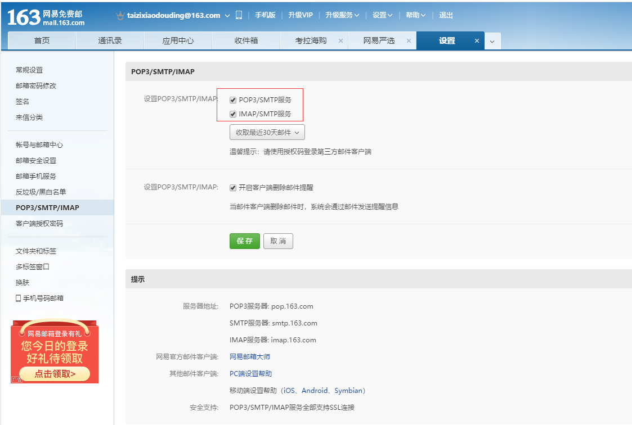Click smtp.163.com server address text
The height and width of the screenshot is (425, 632).
tap(295, 323)
